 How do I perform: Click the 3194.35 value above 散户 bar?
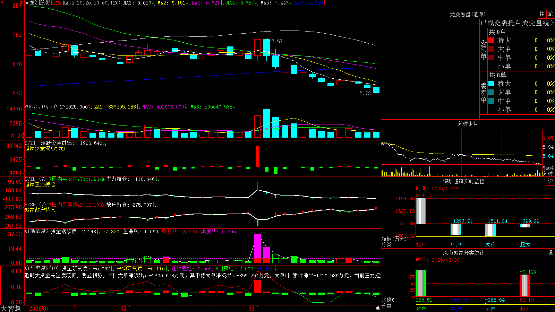(426, 196)
